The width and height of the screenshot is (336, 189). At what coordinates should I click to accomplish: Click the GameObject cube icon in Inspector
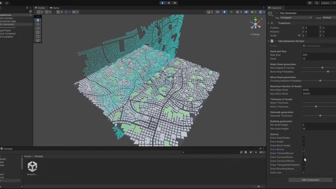270,14
